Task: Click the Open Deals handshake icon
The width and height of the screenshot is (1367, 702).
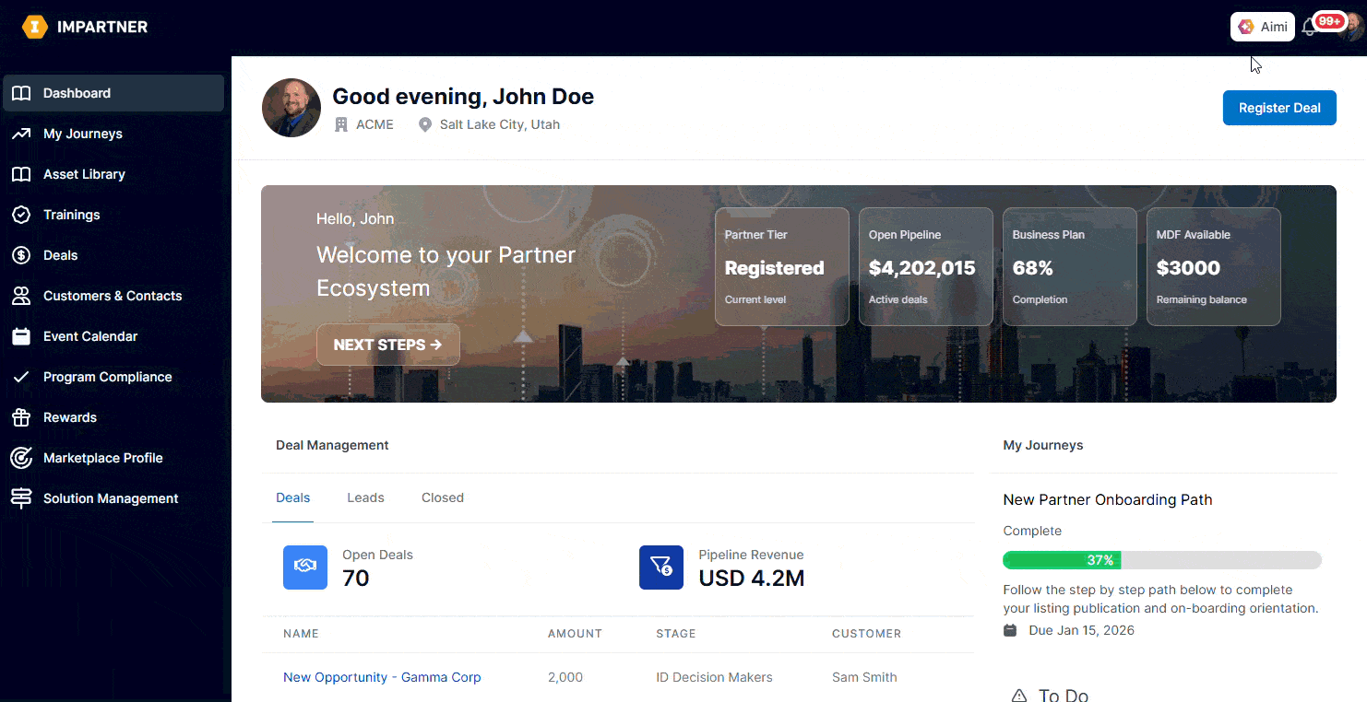Action: pyautogui.click(x=305, y=567)
